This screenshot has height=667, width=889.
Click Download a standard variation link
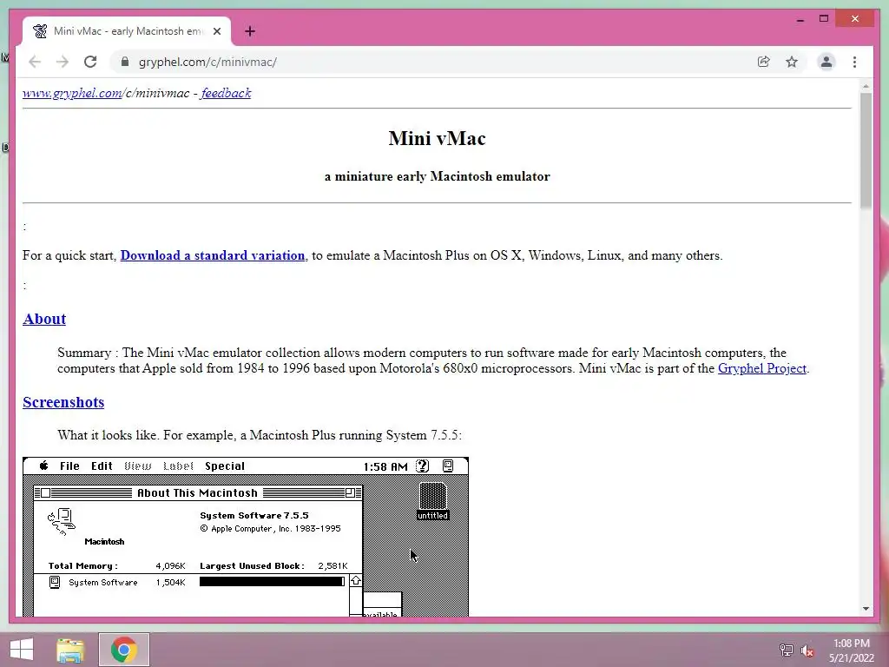pyautogui.click(x=213, y=255)
